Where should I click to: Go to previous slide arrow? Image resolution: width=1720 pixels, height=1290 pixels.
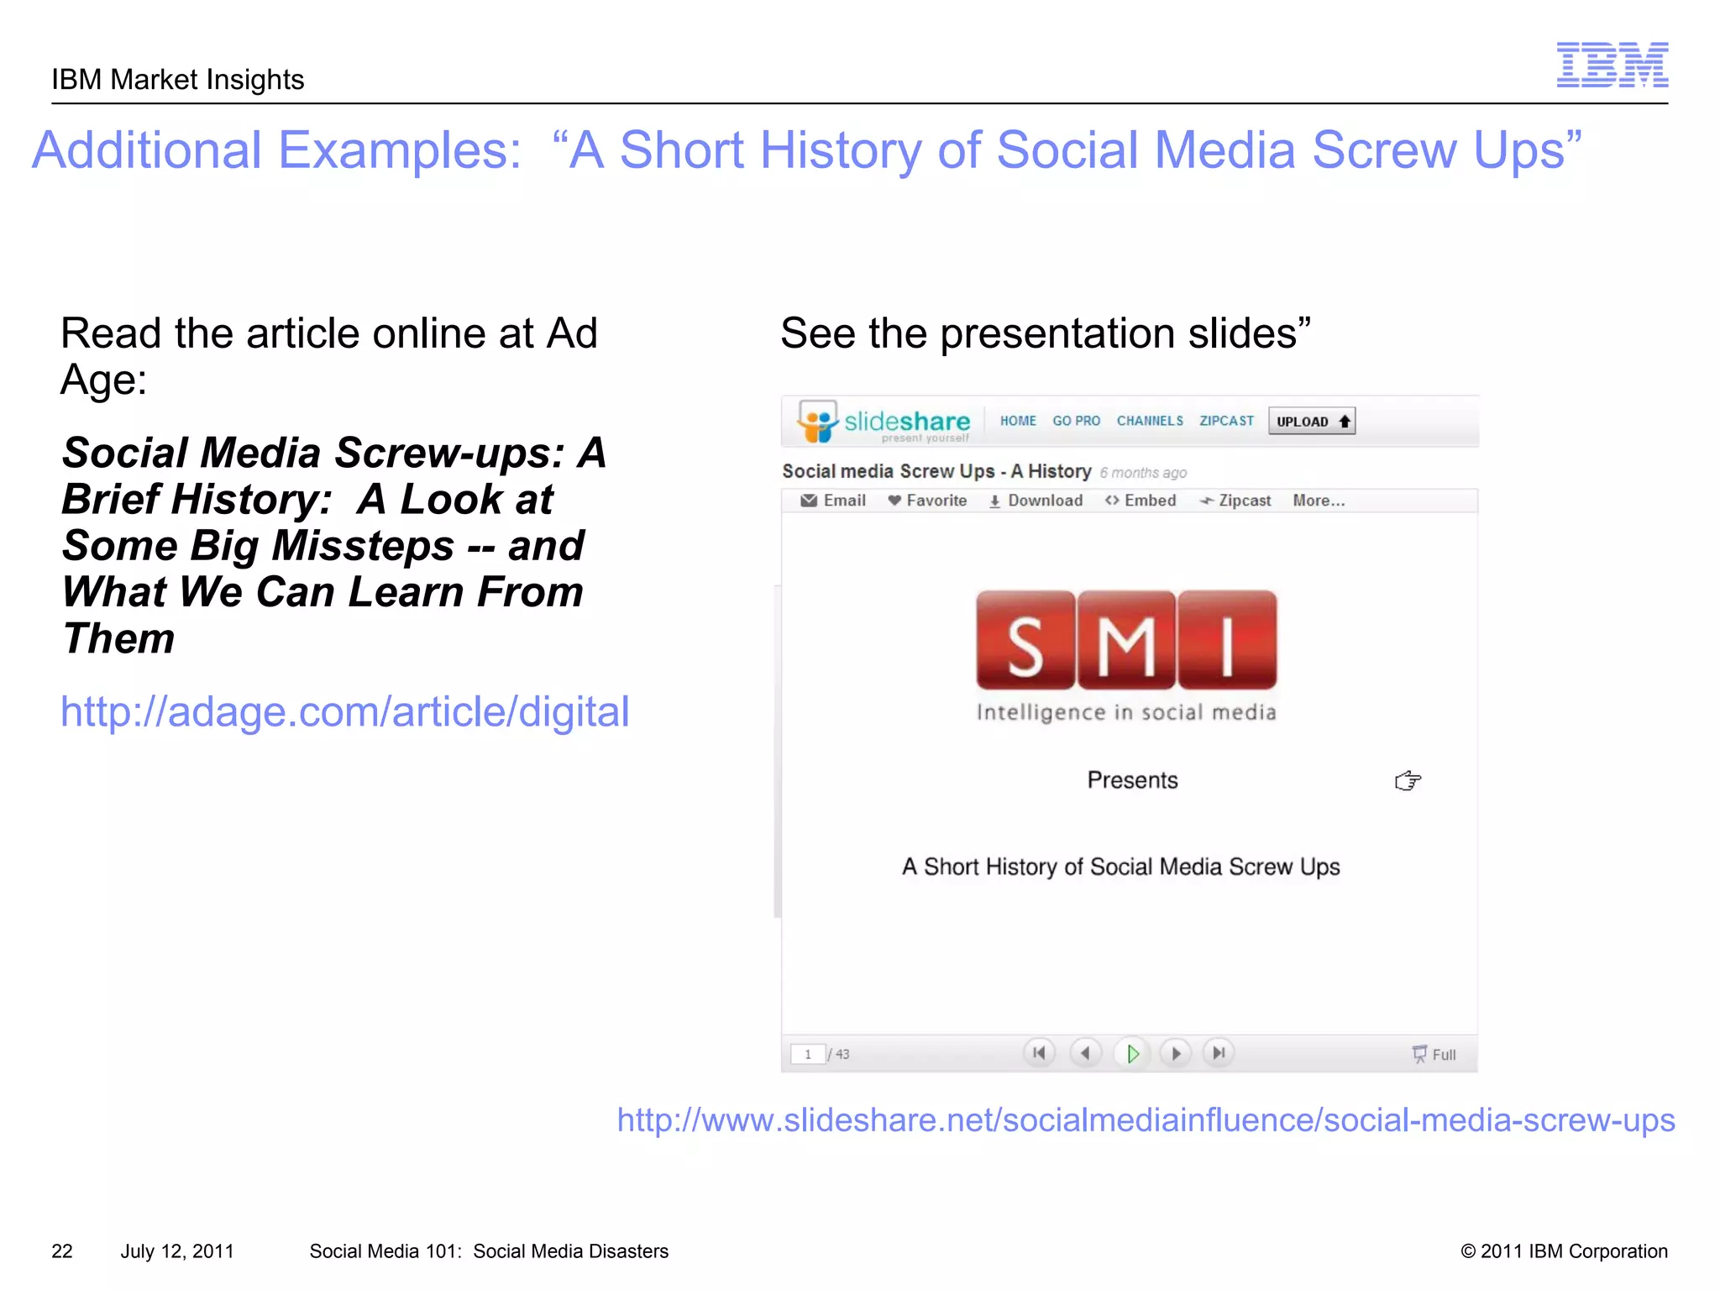click(1085, 1053)
